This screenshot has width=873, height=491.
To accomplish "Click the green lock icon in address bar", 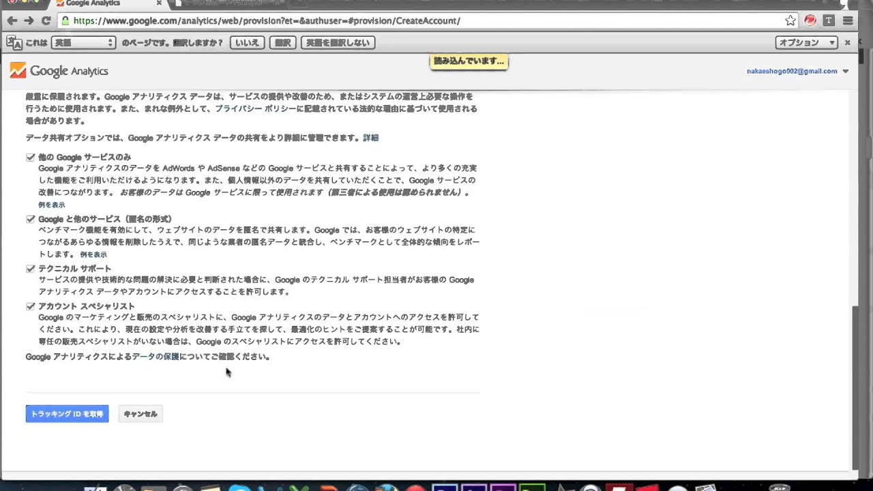I will click(65, 21).
